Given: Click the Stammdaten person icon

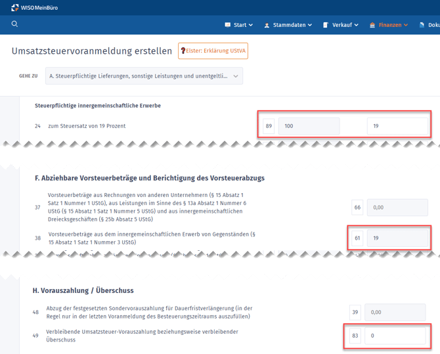Looking at the screenshot, I should [267, 25].
